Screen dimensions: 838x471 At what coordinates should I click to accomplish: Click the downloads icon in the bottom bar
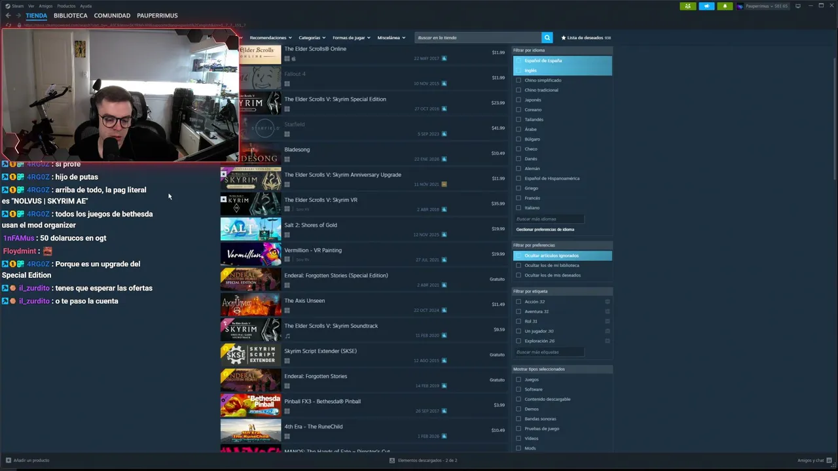[392, 460]
